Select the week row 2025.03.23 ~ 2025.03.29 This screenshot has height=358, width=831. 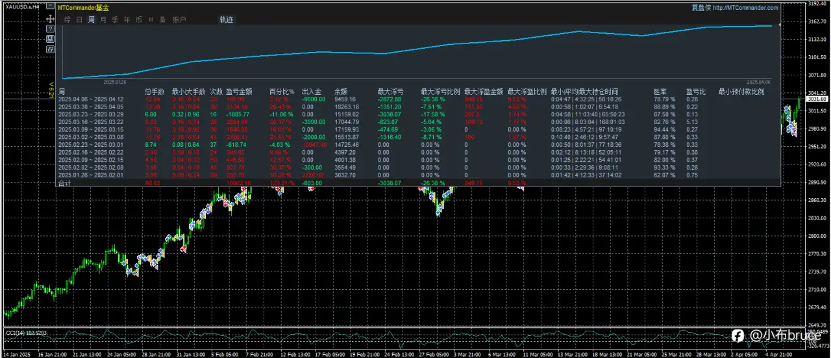[418, 113]
